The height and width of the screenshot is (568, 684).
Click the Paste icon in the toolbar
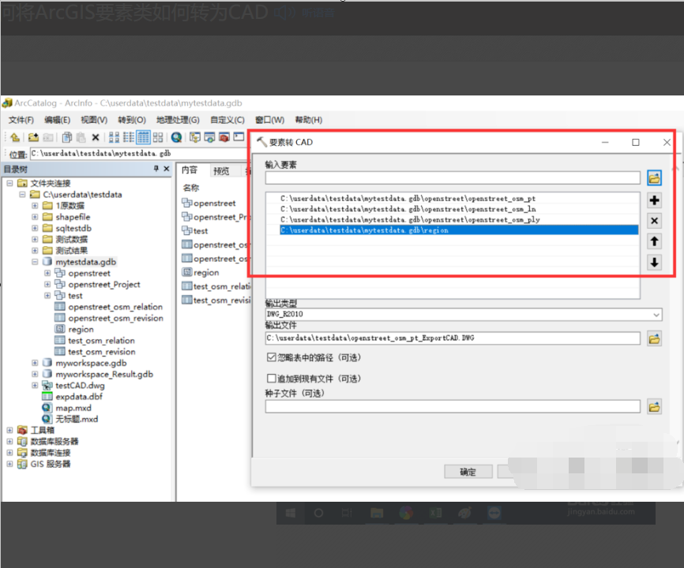[81, 137]
